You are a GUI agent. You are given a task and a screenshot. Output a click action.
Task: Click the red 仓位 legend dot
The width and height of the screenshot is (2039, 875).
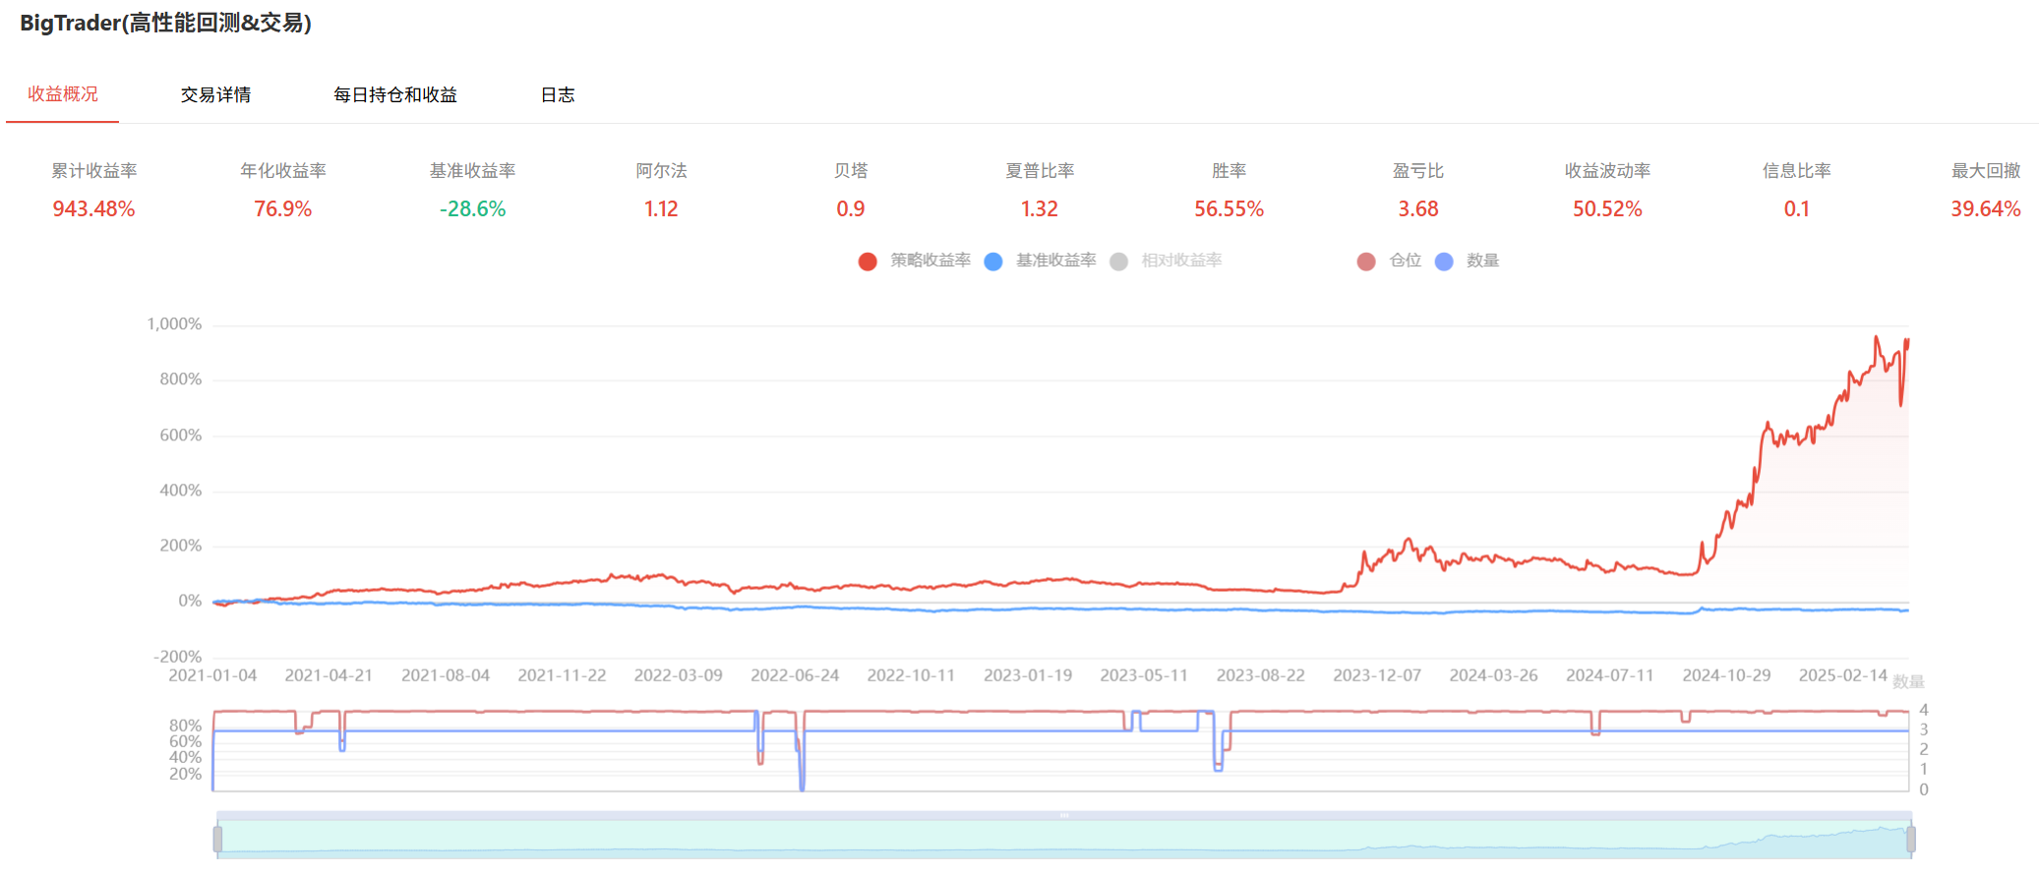tap(1365, 262)
